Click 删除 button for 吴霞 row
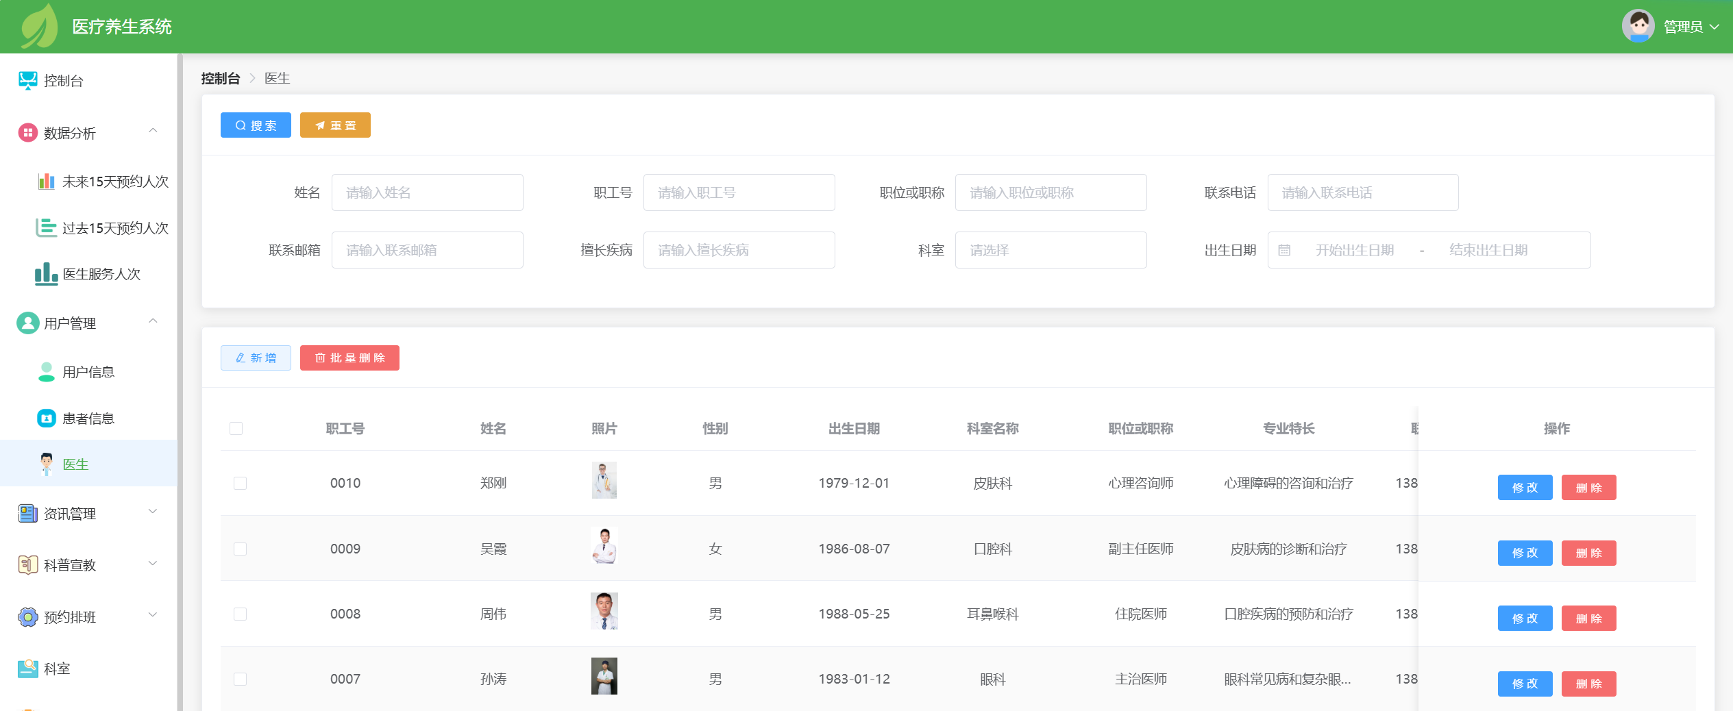The height and width of the screenshot is (711, 1733). (x=1588, y=553)
